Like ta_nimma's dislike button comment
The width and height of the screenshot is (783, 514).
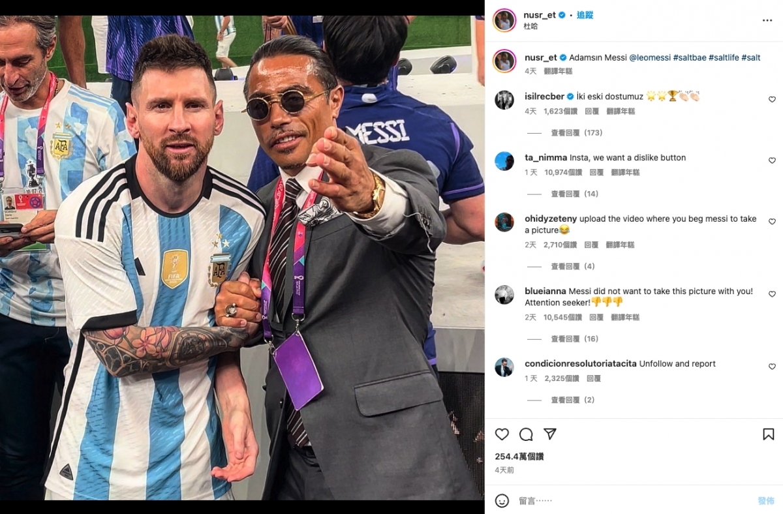tap(772, 160)
